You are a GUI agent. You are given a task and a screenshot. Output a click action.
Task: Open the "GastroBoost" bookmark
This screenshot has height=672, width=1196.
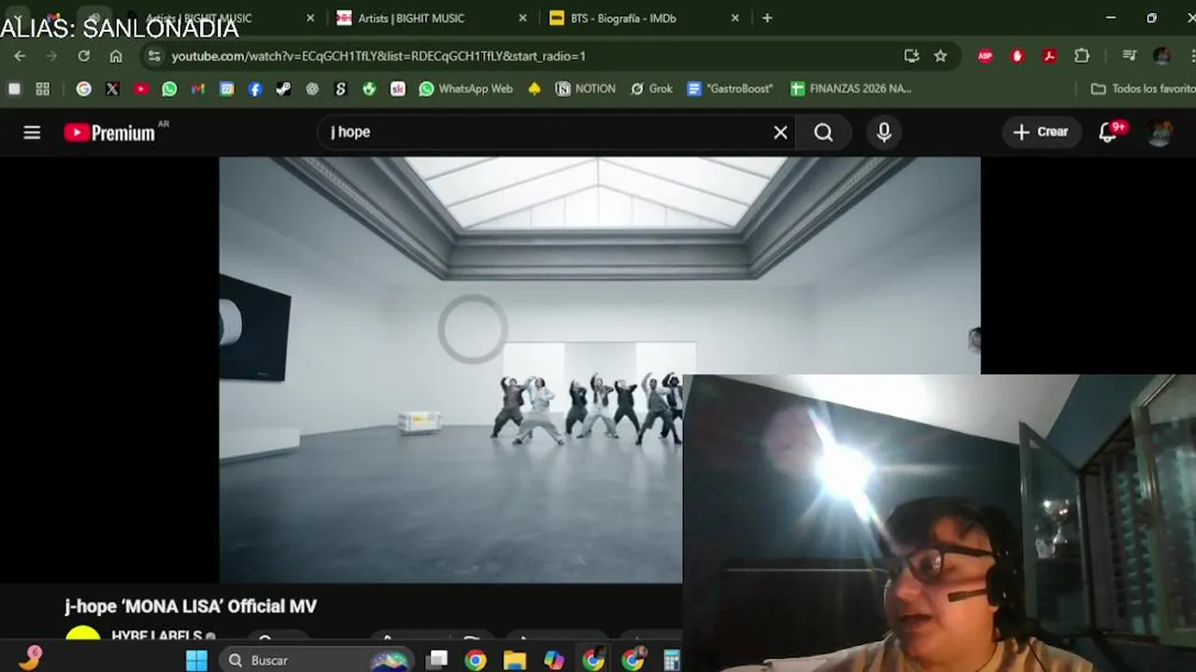click(x=730, y=89)
